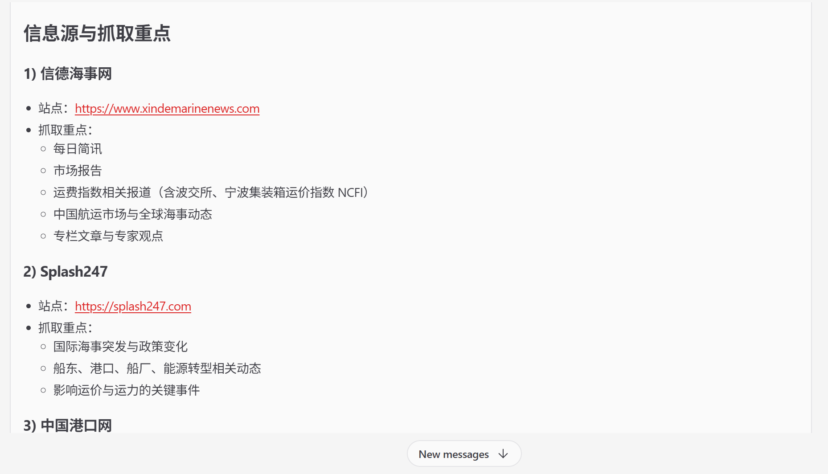This screenshot has width=828, height=474.
Task: Click the item 国际海事突发与政策变化
Action: (x=120, y=346)
